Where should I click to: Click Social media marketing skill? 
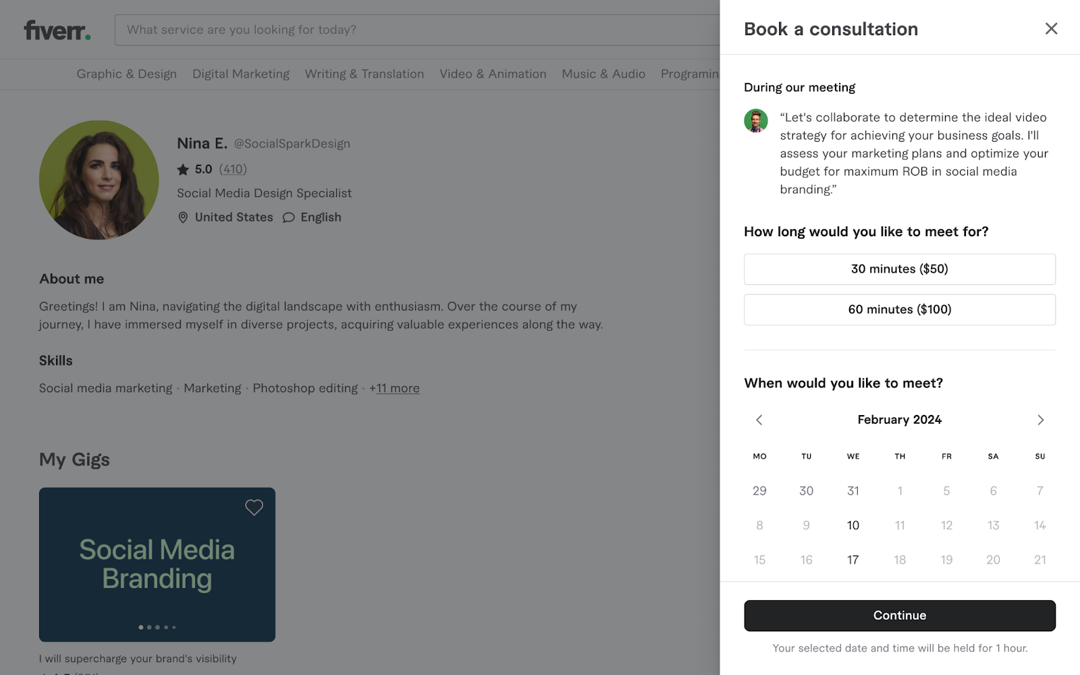(x=106, y=389)
